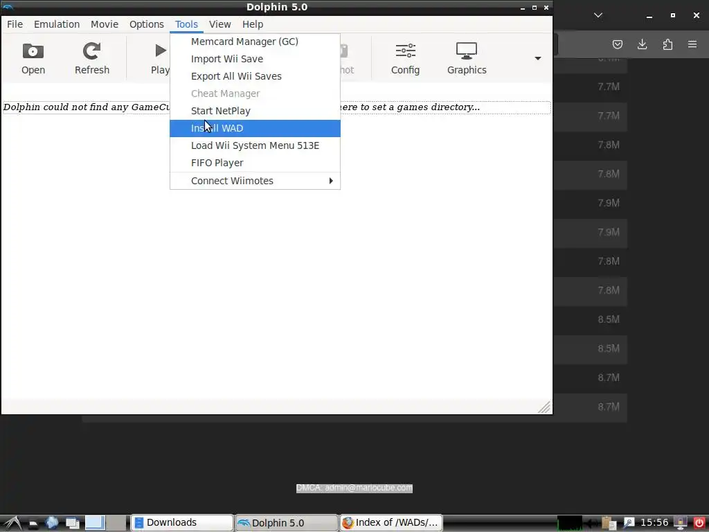Switch to Index of /WADs/ Firefox window

391,523
